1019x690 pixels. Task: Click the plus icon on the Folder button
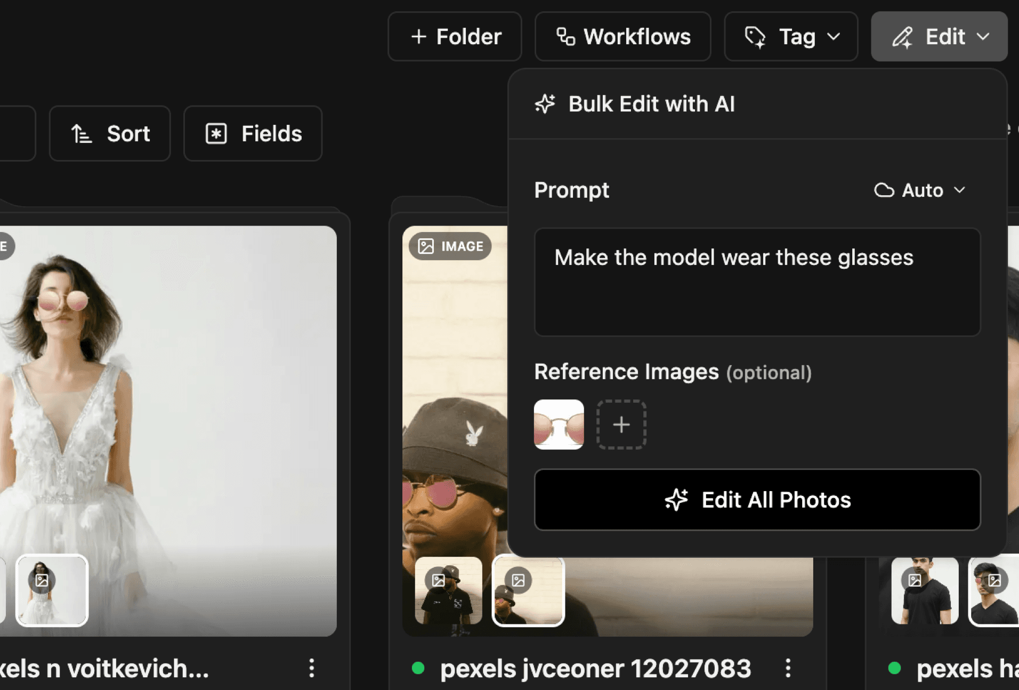419,36
